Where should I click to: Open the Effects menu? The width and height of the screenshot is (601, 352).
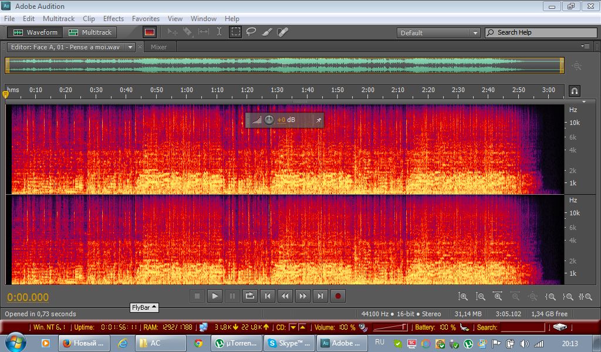(113, 19)
